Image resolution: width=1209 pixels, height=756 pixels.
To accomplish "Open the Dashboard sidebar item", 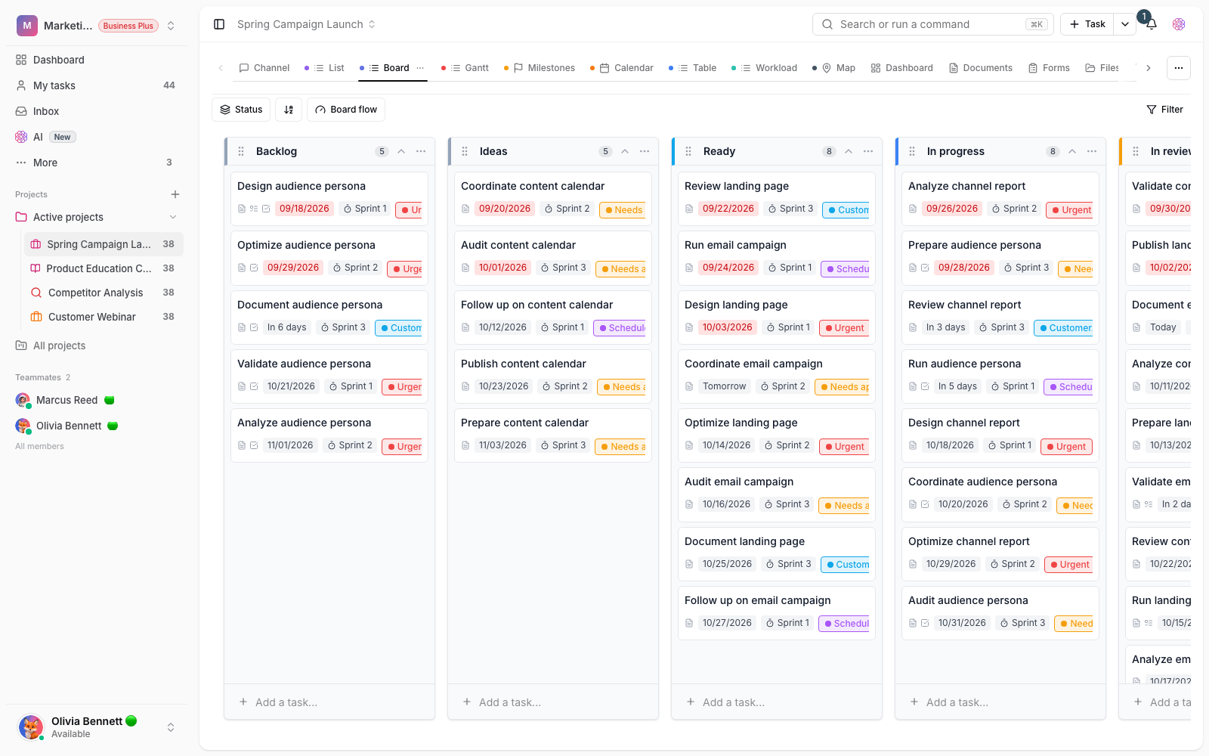I will [x=97, y=60].
